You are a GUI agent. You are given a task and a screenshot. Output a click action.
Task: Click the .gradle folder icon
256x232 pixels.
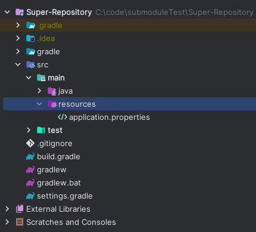point(30,25)
